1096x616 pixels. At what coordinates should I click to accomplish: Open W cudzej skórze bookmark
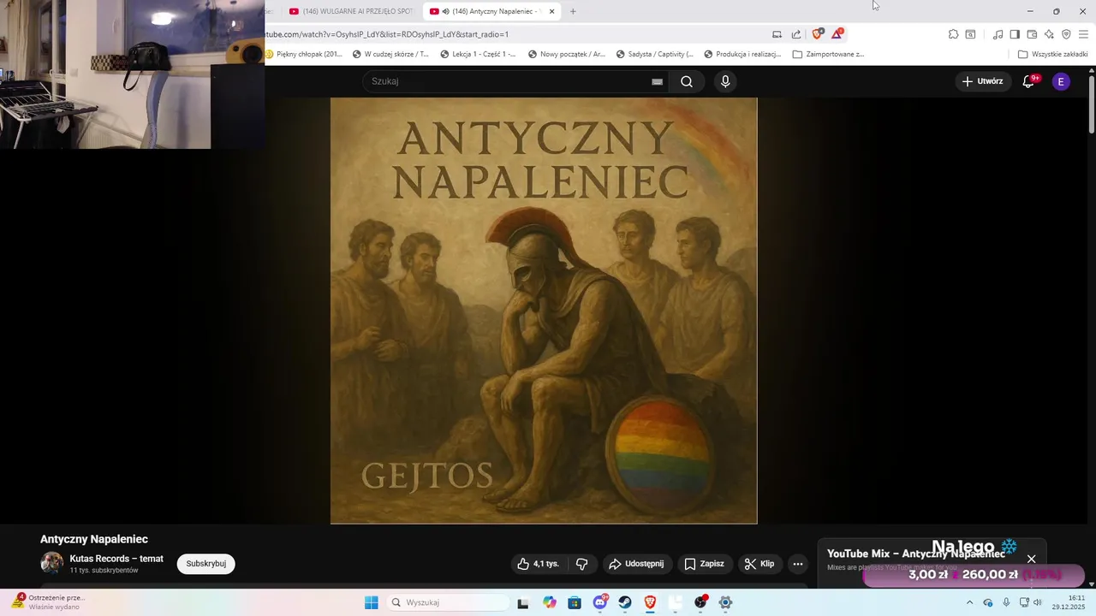(391, 54)
